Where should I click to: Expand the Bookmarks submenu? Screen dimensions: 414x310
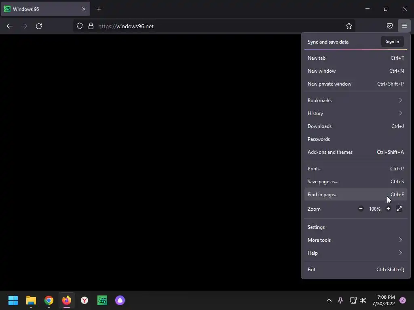point(356,101)
